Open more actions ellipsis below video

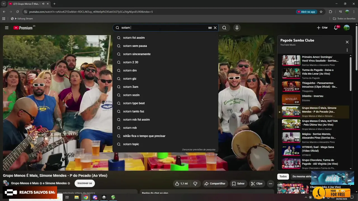pos(270,183)
